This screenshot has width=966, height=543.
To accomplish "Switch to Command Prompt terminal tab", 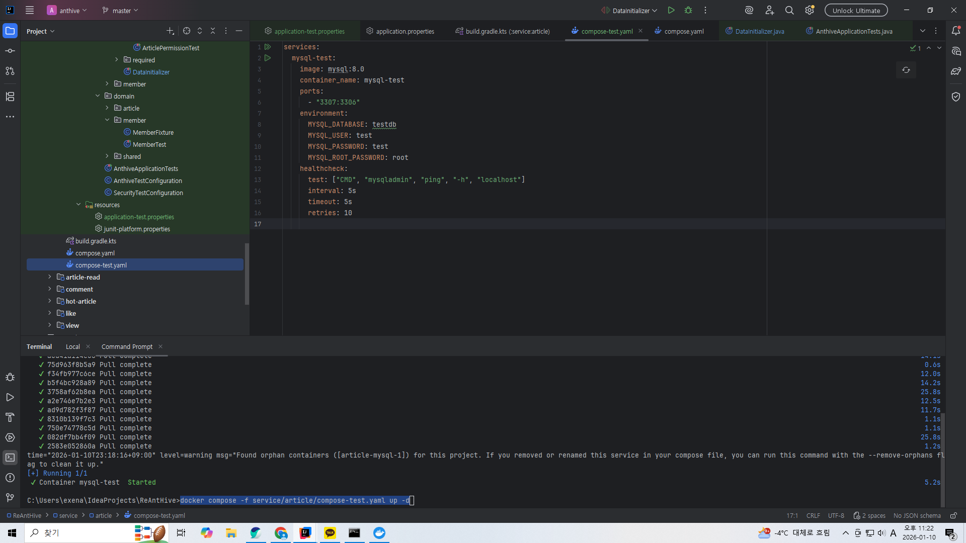I will 127,346.
